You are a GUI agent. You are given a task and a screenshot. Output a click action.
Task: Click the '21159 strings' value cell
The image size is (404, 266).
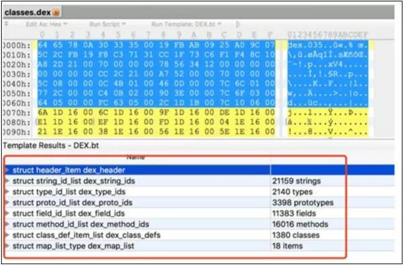click(x=296, y=181)
